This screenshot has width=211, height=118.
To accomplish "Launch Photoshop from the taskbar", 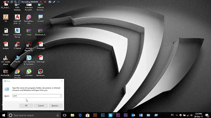I will pyautogui.click(x=103, y=115).
